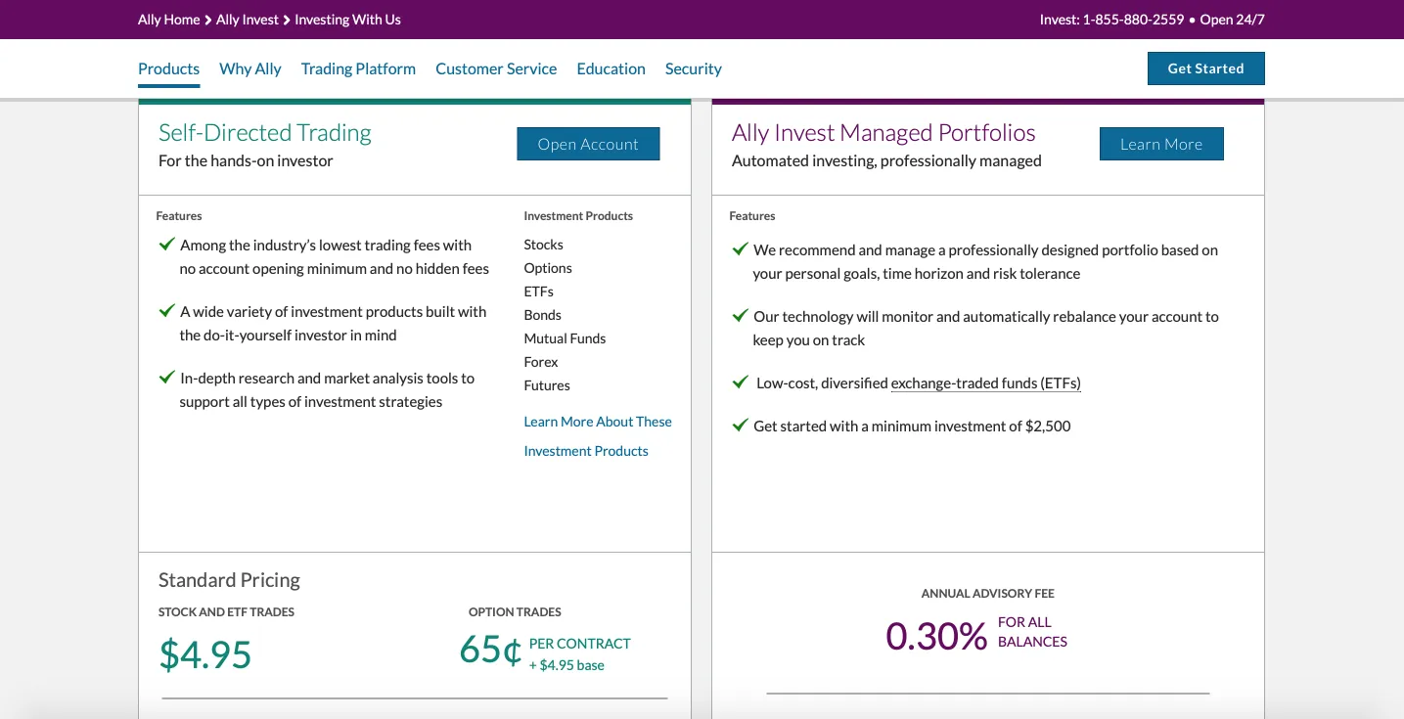1404x719 pixels.
Task: Click 'PER CONTRACT' text beside option price
Action: 580,644
